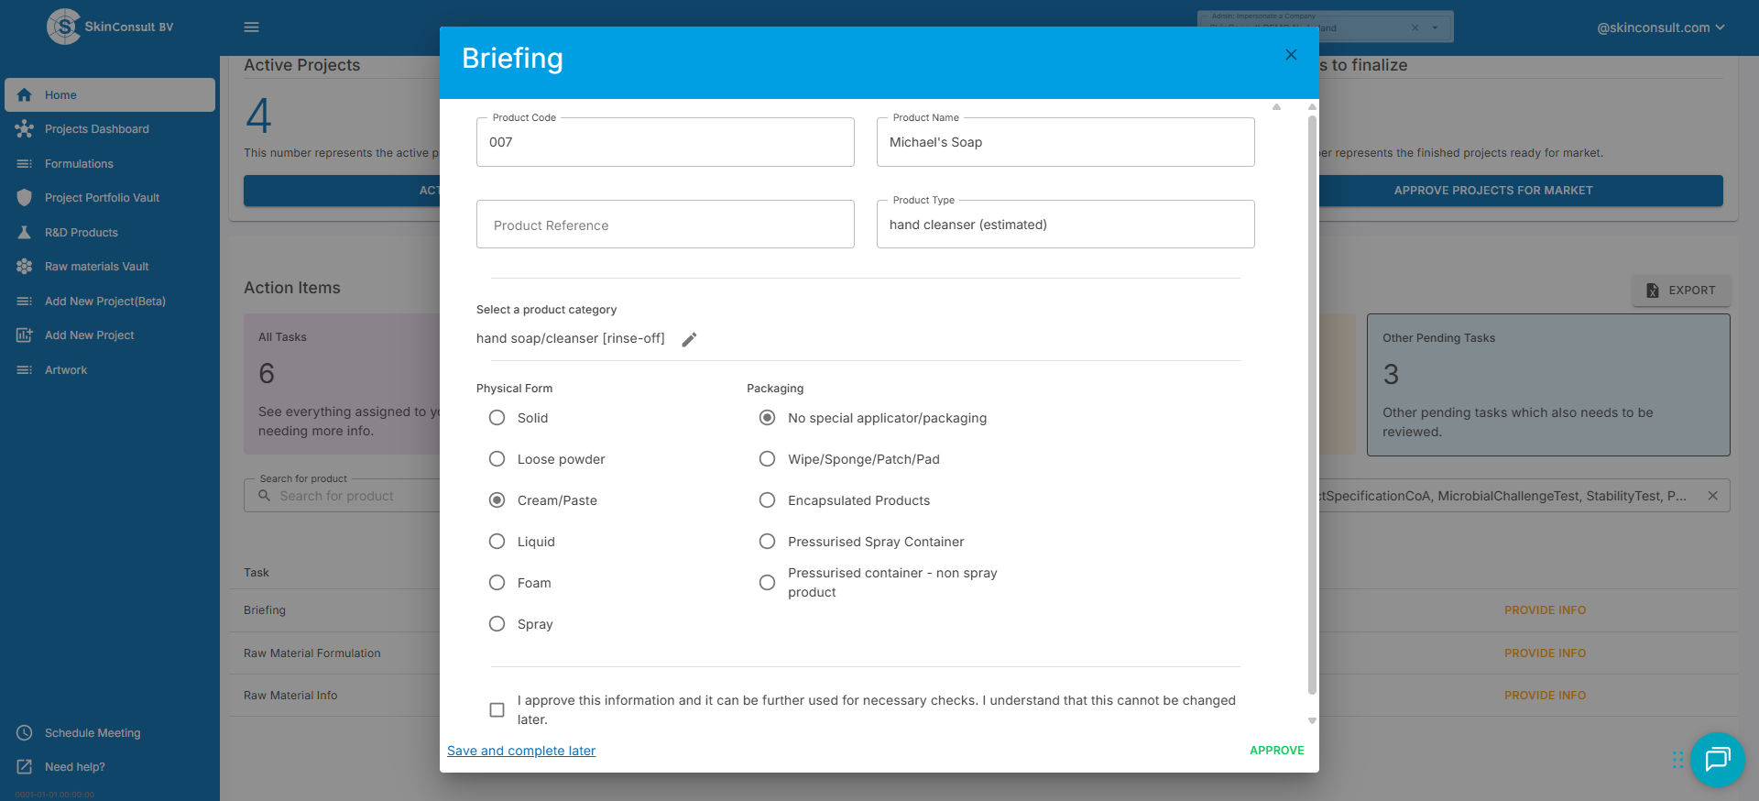Select the Foam radio button
Screen dimensions: 1759x801
497,583
